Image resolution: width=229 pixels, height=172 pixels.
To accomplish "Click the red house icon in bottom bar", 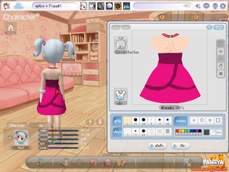I will click(107, 162).
